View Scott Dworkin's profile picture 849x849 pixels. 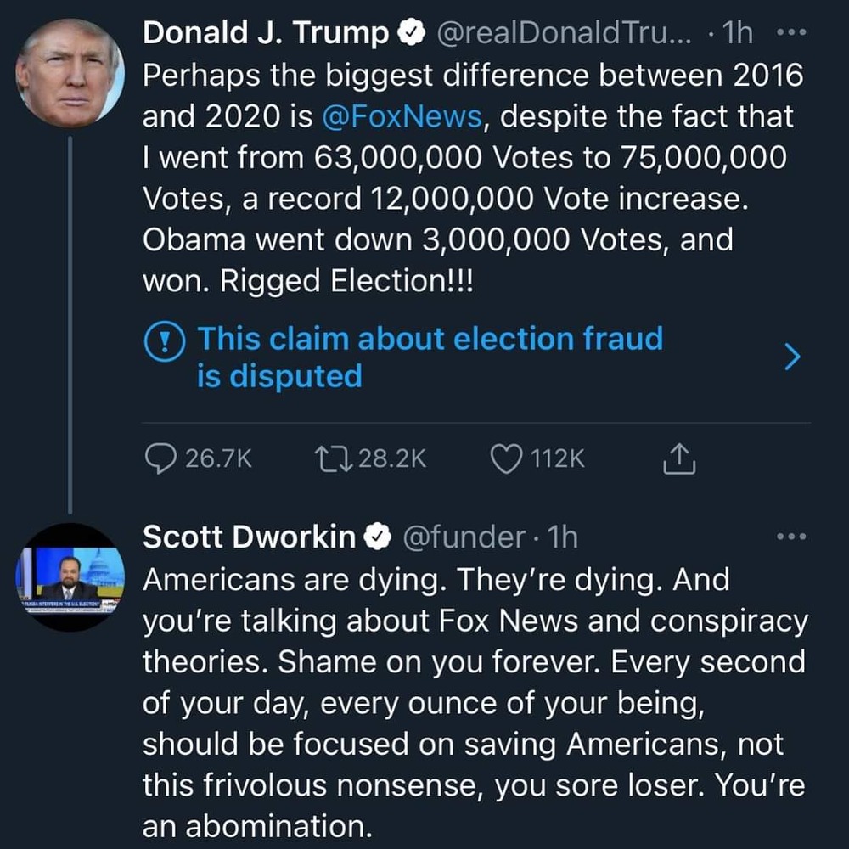pos(70,577)
